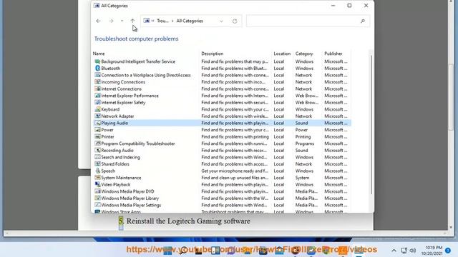Viewport: 458px width, 257px height.
Task: Sort by the Name column header
Action: pyautogui.click(x=99, y=54)
